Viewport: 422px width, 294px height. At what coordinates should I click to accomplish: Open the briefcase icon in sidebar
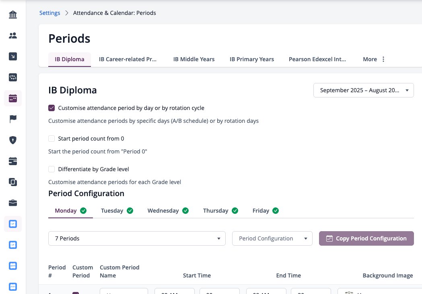click(12, 203)
